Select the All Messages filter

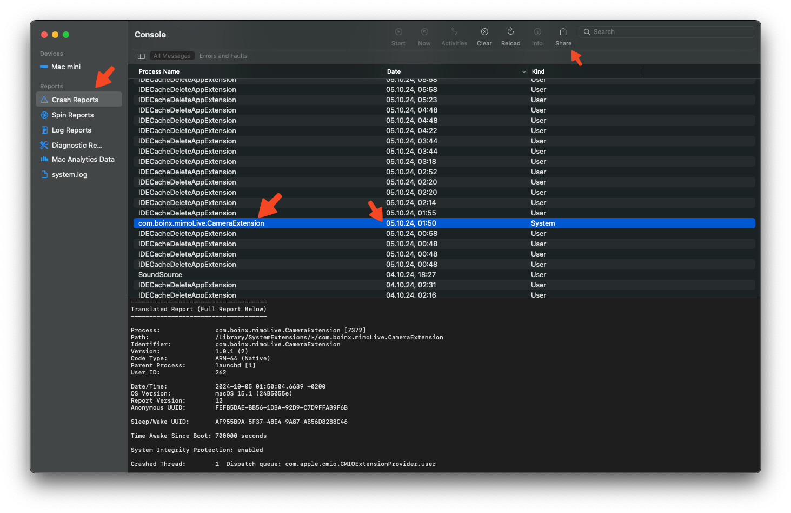[x=172, y=56]
